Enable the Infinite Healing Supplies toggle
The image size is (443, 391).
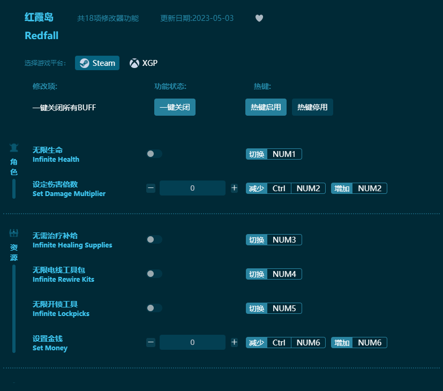tap(154, 239)
